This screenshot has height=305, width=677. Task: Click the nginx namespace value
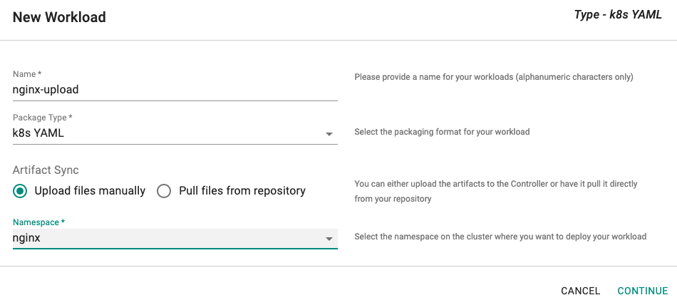26,238
